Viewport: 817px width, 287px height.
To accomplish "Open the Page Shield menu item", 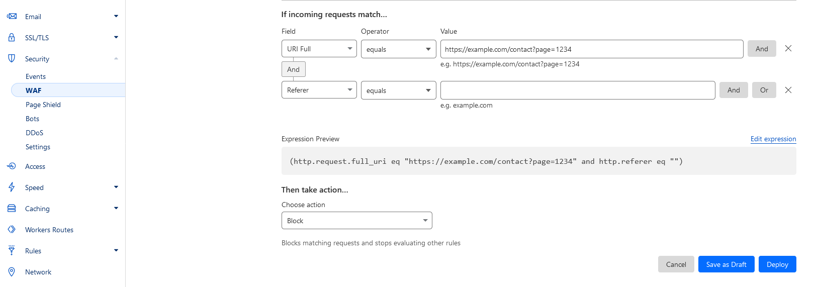I will pos(43,105).
